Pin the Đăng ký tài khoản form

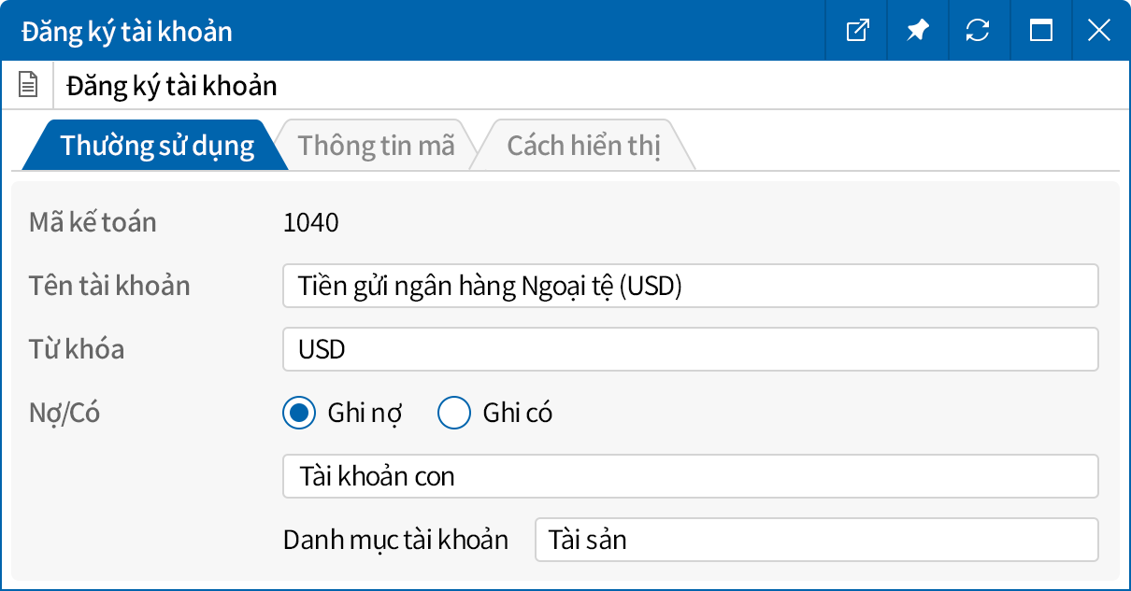[917, 30]
